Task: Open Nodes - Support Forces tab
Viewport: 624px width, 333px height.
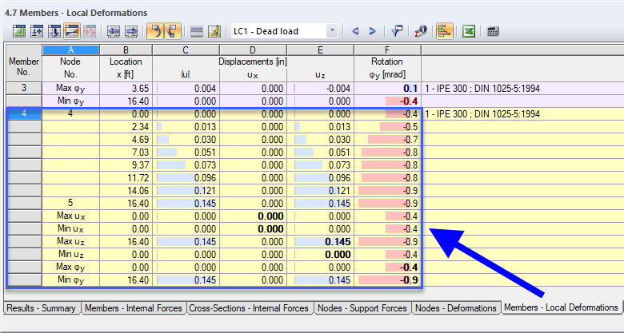Action: coord(362,308)
